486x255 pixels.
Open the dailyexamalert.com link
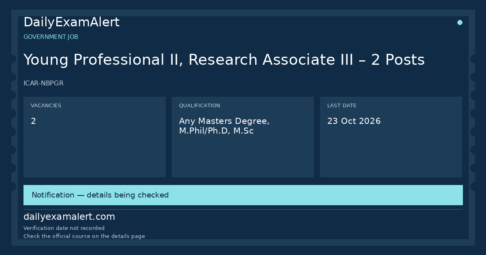pos(69,217)
